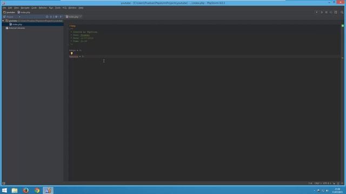Open the Refactor menu

coord(43,8)
